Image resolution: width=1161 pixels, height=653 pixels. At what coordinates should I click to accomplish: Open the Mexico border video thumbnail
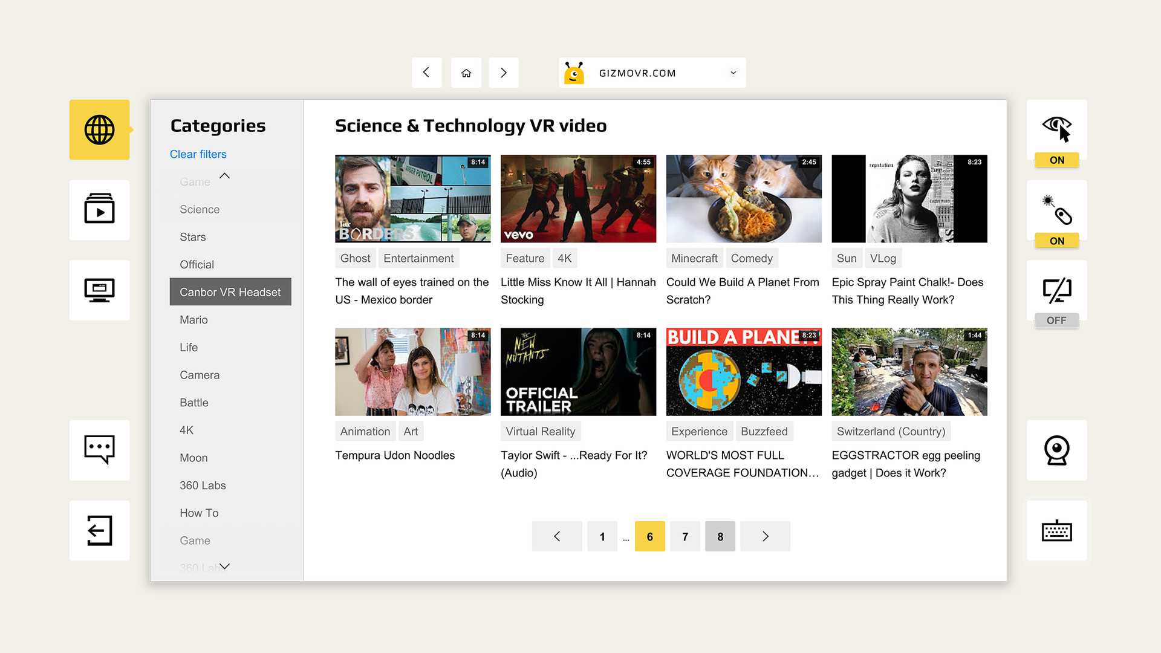pyautogui.click(x=413, y=198)
